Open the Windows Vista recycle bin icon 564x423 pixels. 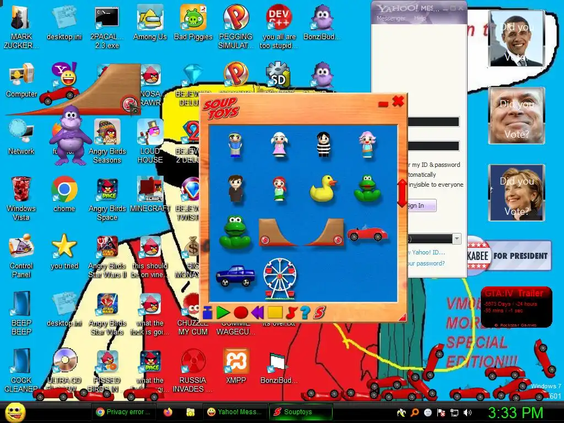21,199
